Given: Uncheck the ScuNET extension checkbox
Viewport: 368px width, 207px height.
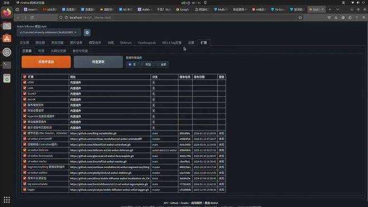Looking at the screenshot, I should tap(25, 94).
